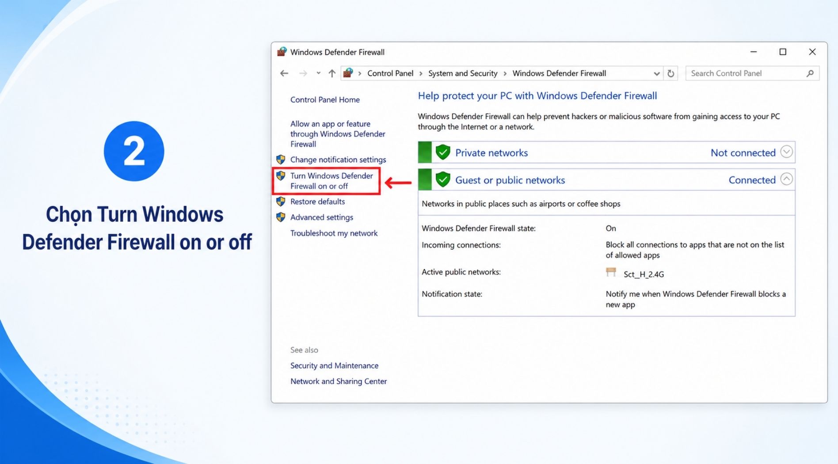The width and height of the screenshot is (838, 464).
Task: Open the recent locations dropdown arrow
Action: tap(318, 73)
